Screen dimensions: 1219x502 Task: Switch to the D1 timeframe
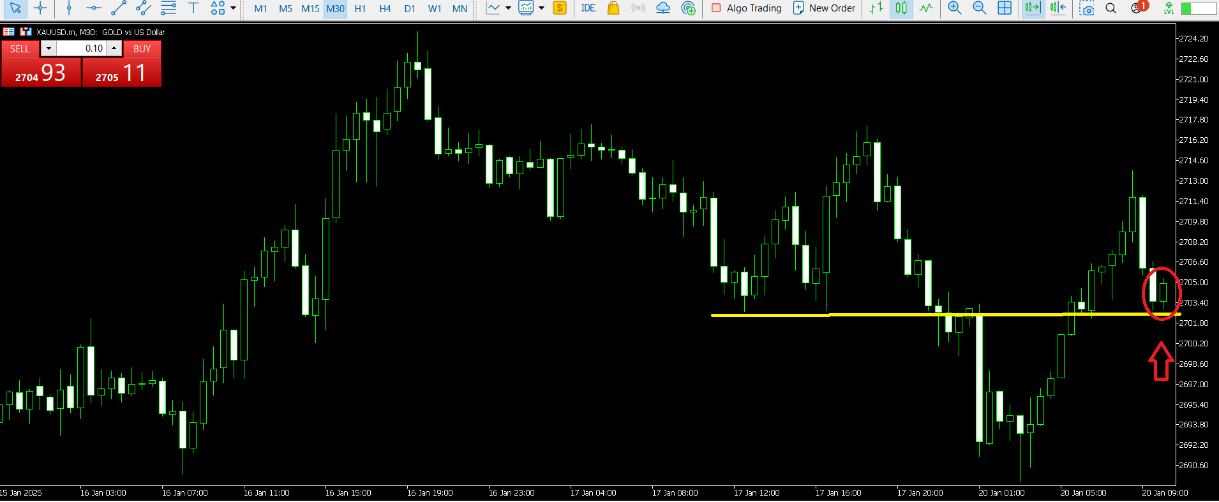click(410, 8)
